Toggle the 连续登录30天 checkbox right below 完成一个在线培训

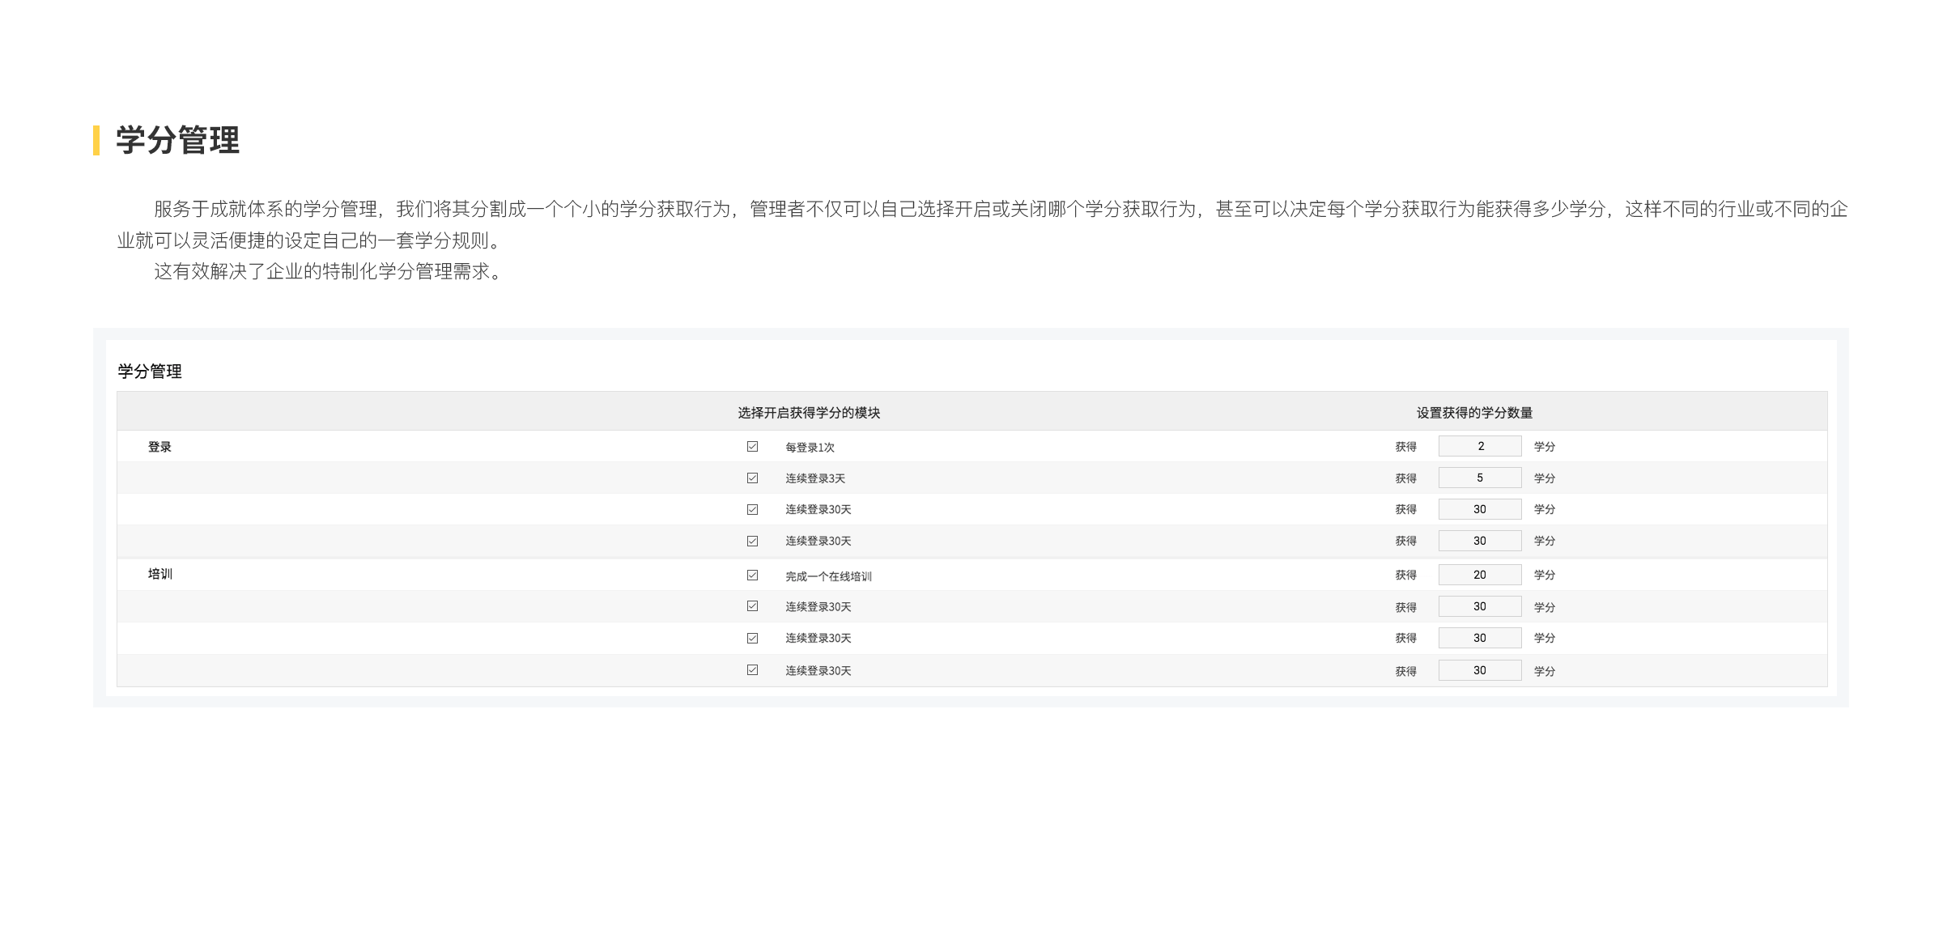coord(752,605)
